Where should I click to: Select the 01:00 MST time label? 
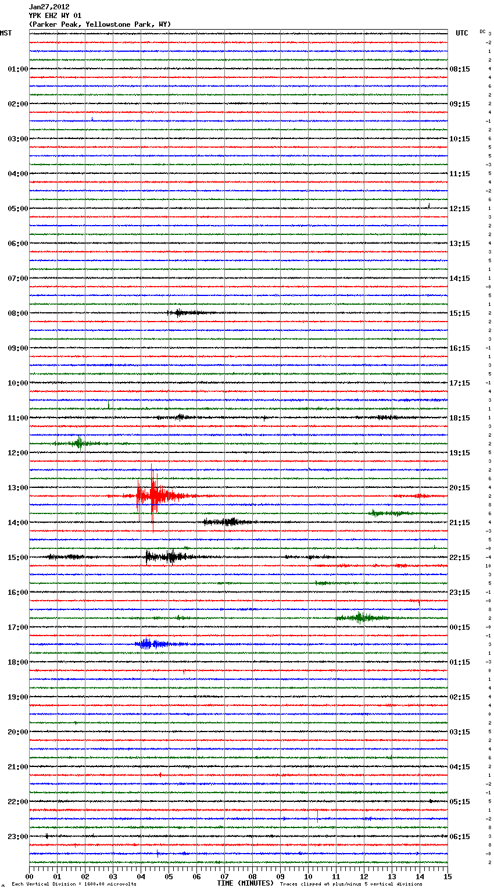pyautogui.click(x=17, y=69)
